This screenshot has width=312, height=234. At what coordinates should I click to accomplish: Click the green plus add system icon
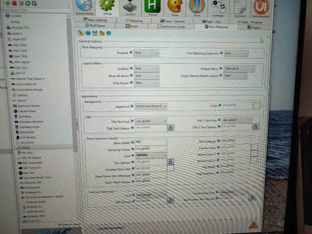tap(7, 3)
